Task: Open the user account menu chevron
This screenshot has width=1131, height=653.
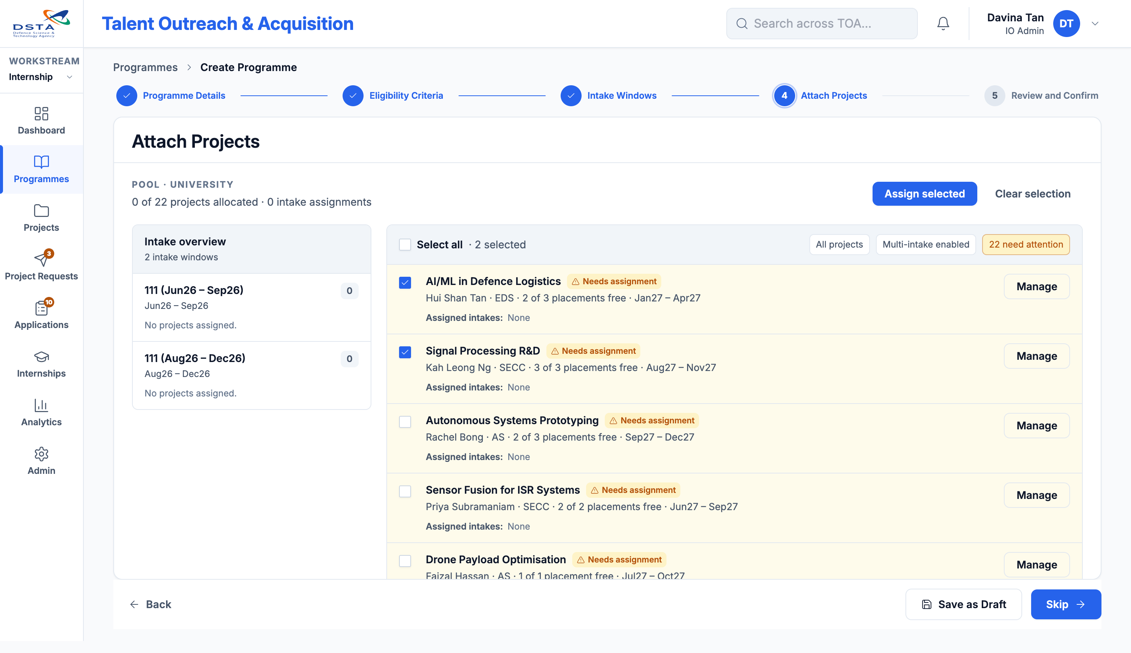Action: [x=1095, y=23]
